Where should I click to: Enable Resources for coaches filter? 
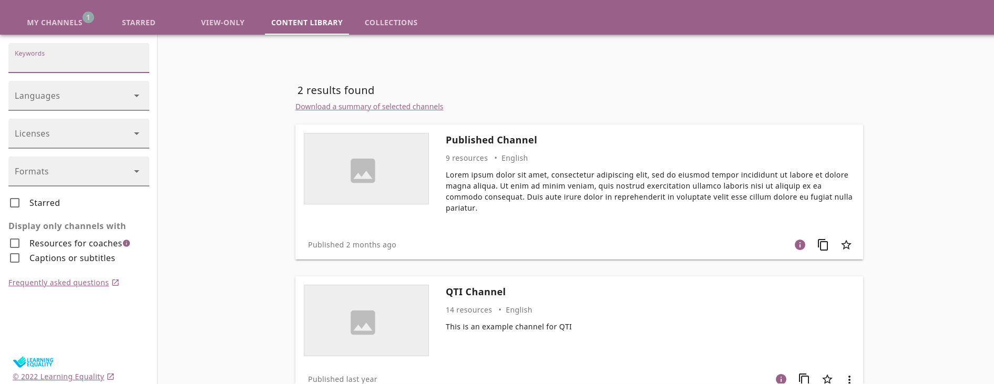pyautogui.click(x=15, y=243)
